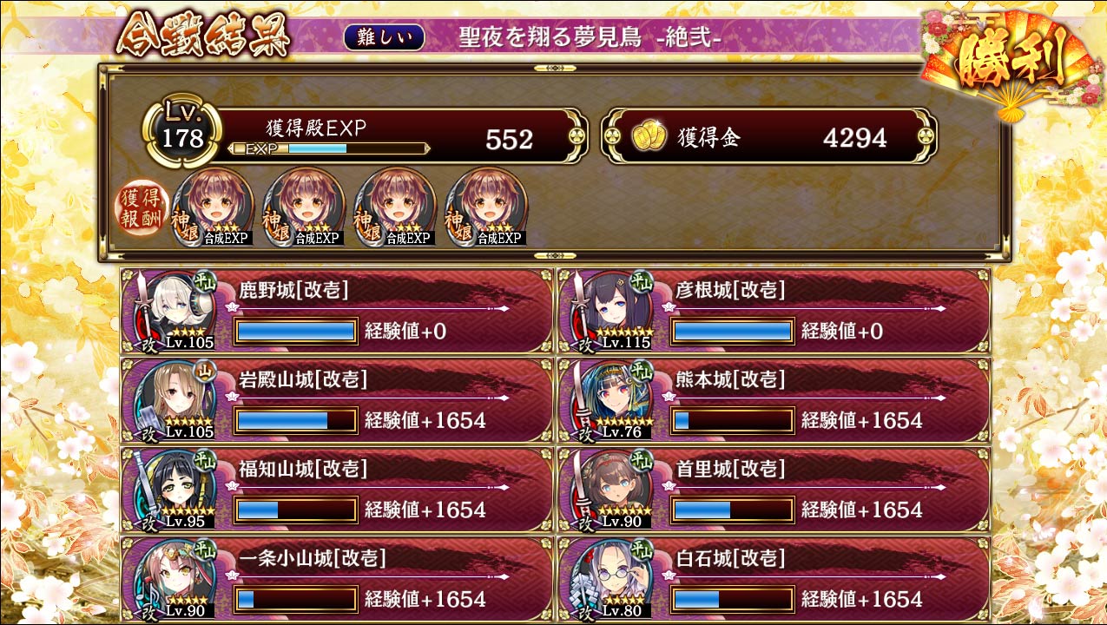Select the 福知山城[改壱] character portrait
The width and height of the screenshot is (1107, 625).
tap(173, 490)
